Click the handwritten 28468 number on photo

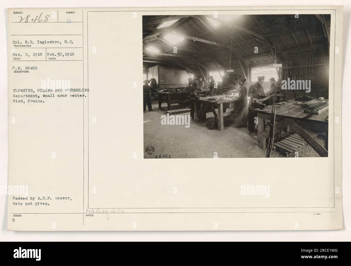(163, 156)
